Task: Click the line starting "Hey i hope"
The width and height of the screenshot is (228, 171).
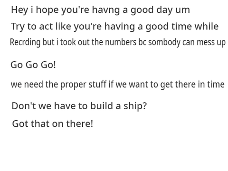Action: [x=100, y=10]
